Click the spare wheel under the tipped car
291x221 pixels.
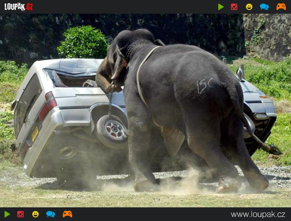112,132
